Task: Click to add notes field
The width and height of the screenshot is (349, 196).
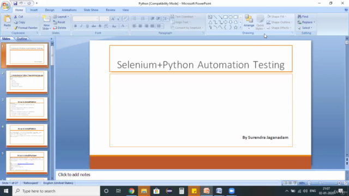Action: pos(200,175)
